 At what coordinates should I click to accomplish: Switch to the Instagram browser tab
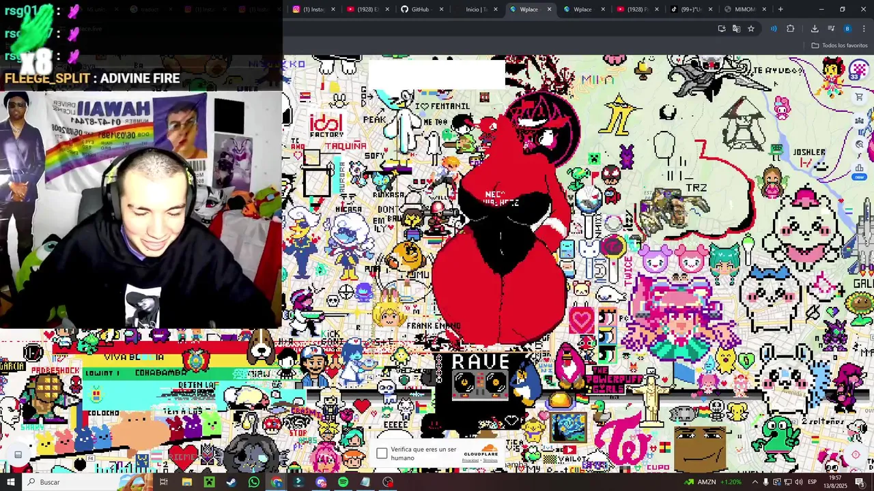(313, 9)
